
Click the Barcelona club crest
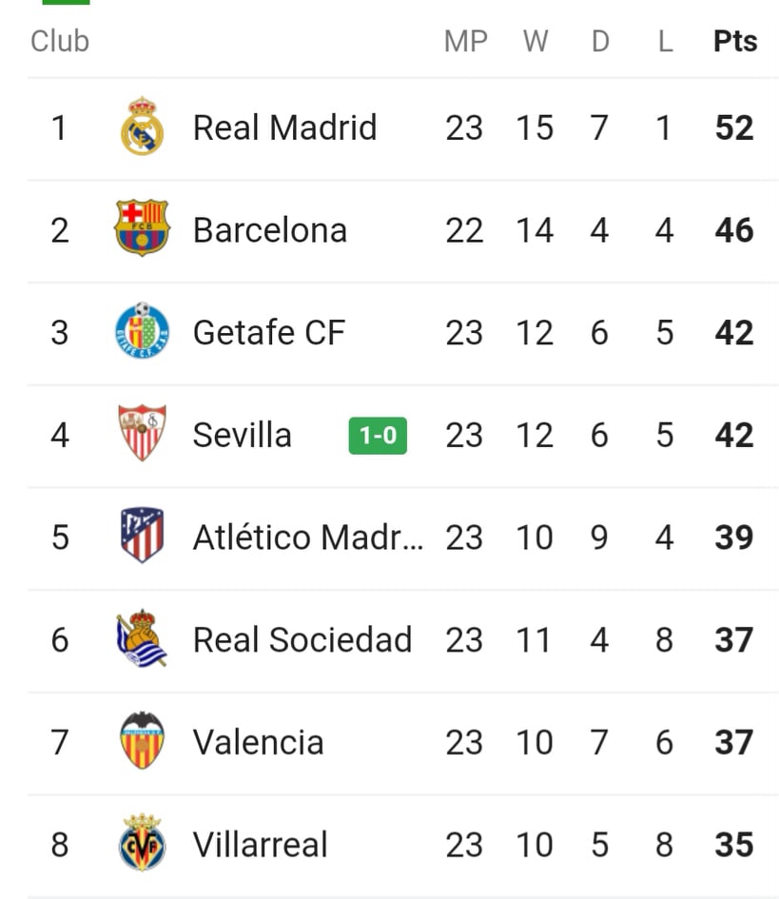pyautogui.click(x=142, y=227)
